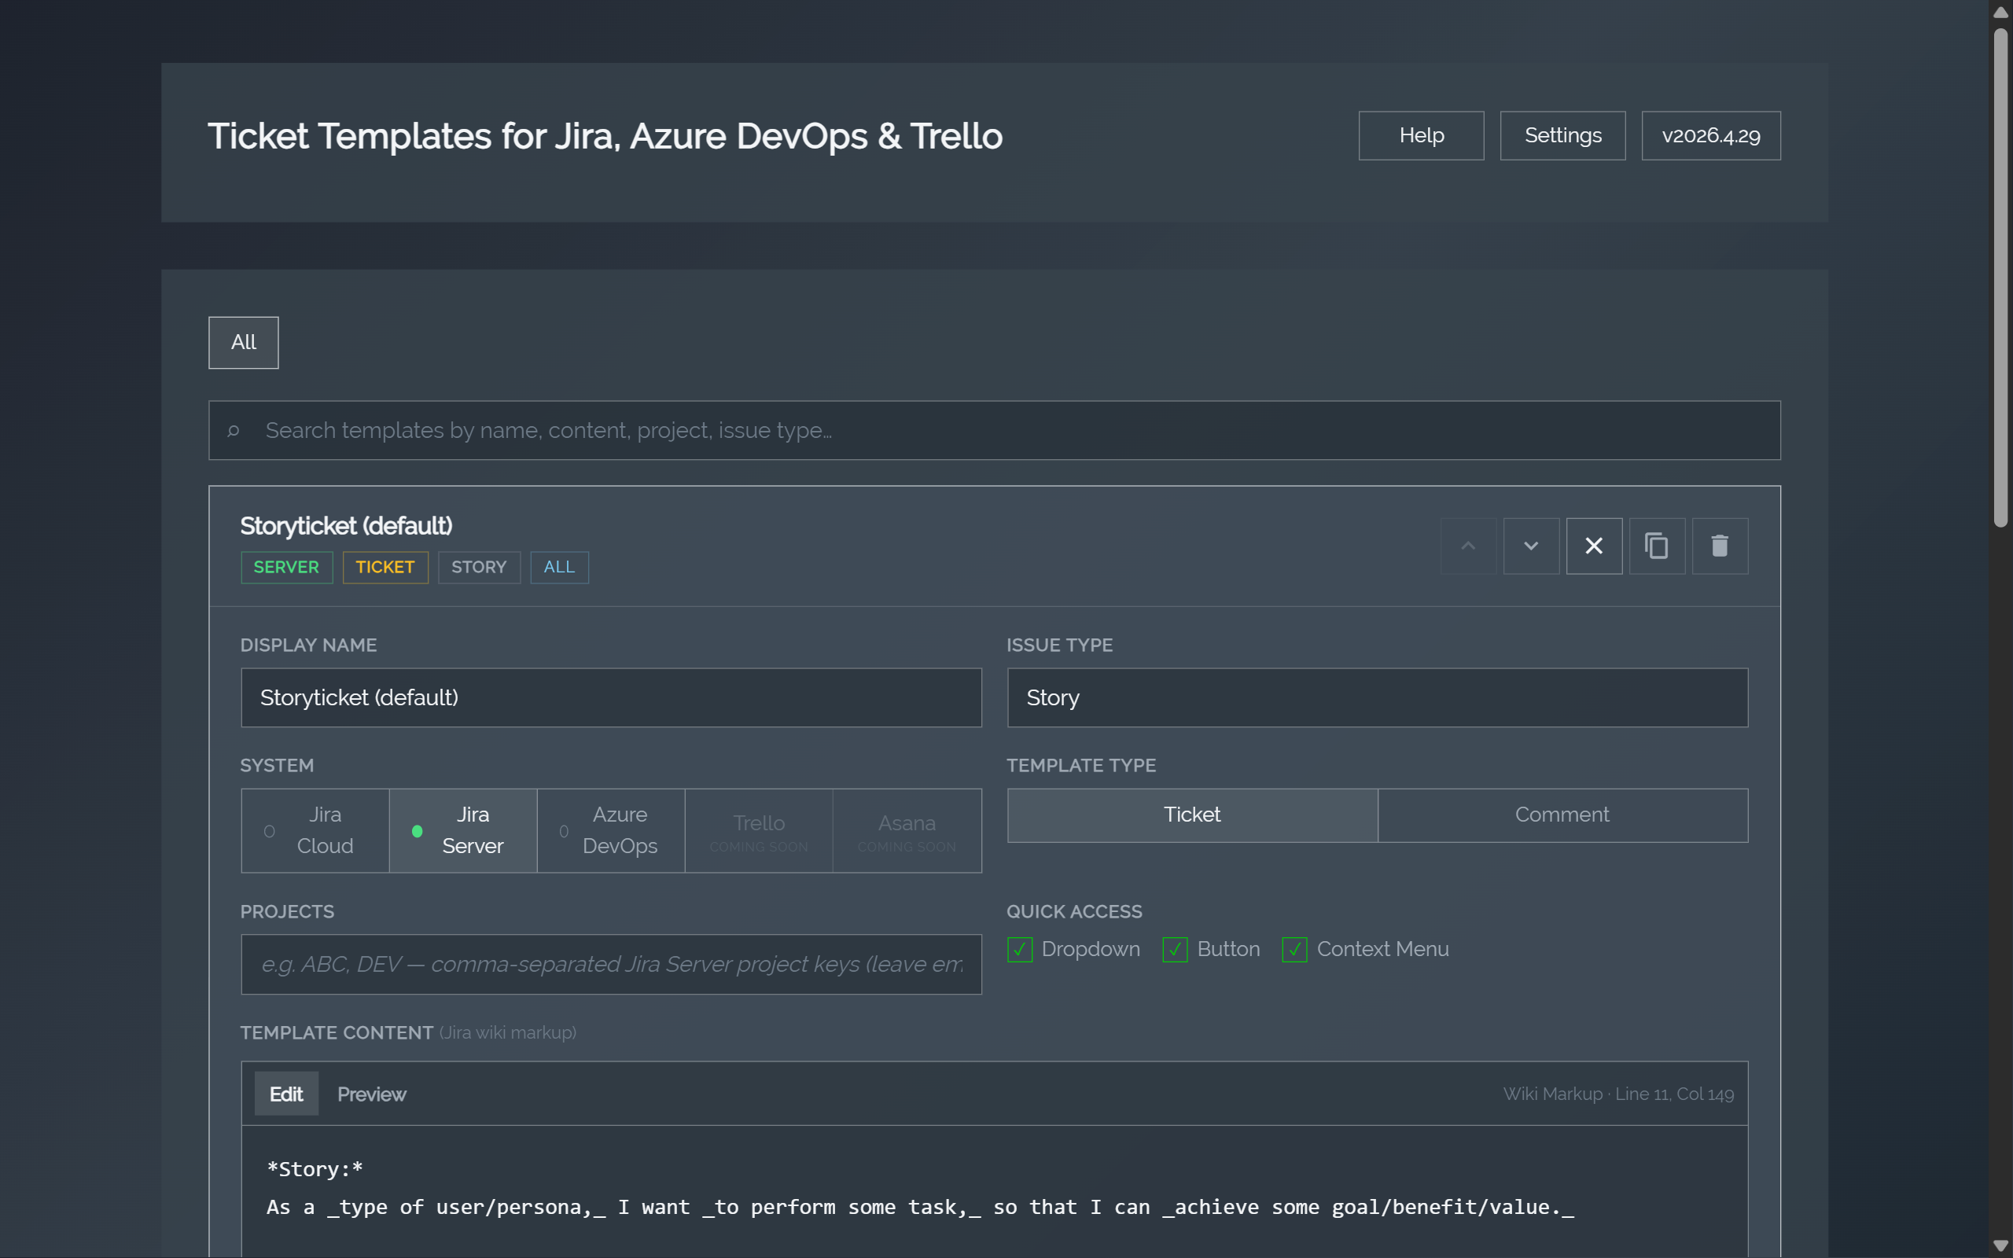
Task: Click the search magnifier icon
Action: click(234, 430)
